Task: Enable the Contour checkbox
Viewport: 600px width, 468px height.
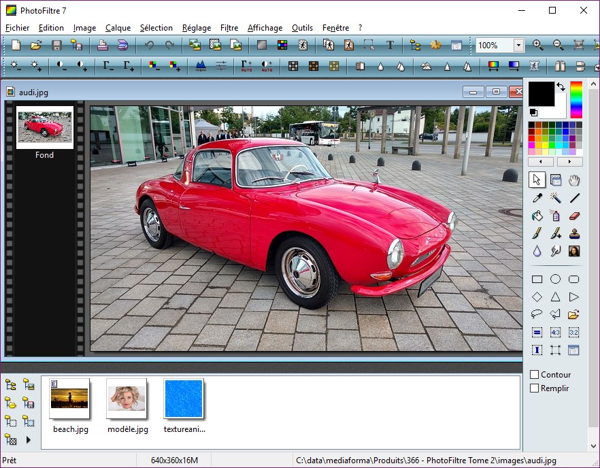Action: point(535,375)
